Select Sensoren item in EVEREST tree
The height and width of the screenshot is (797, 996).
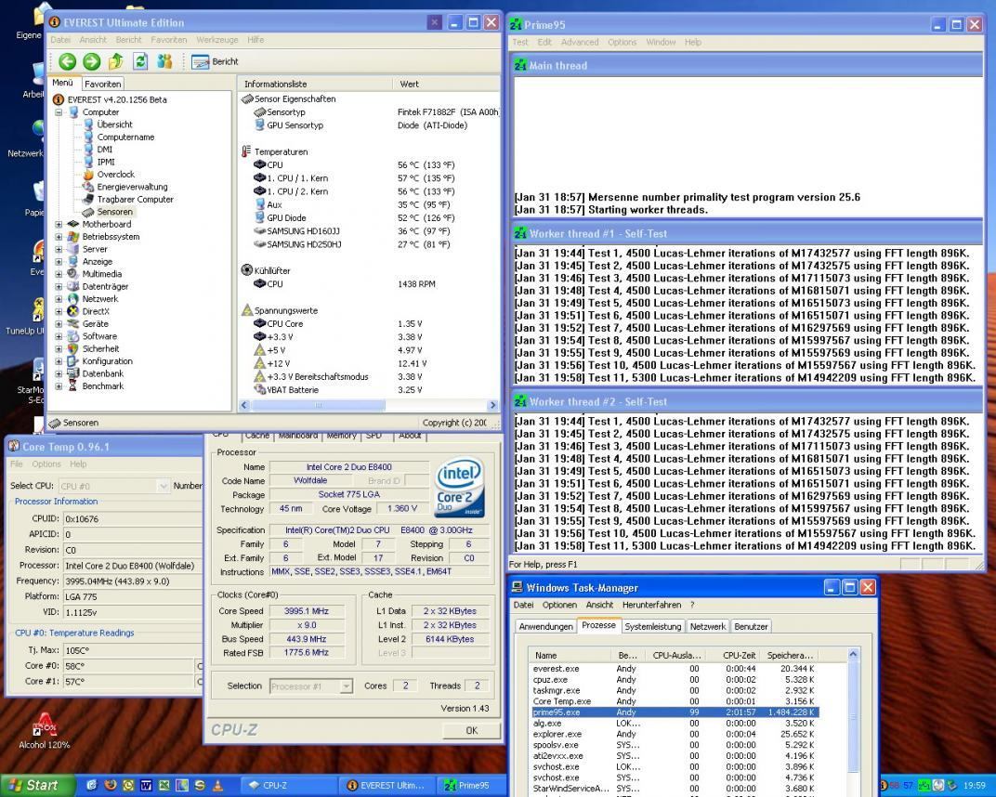(115, 212)
